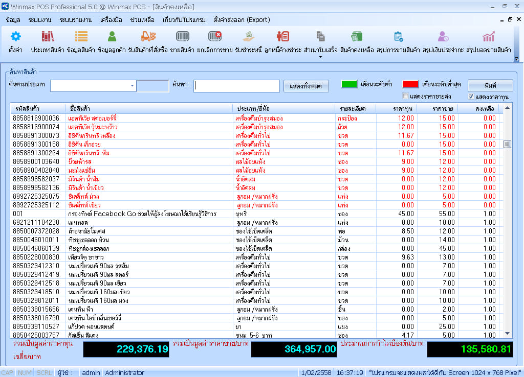The height and width of the screenshot is (377, 524).
Task: Select product code 8850228000830
Action: 36,257
